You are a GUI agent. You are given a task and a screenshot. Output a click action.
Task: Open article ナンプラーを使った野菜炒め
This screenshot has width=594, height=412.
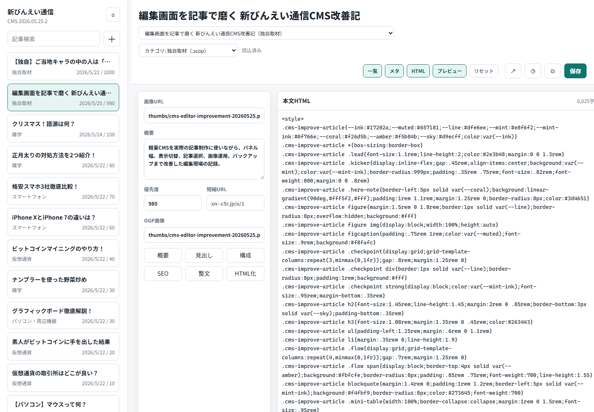pos(63,284)
